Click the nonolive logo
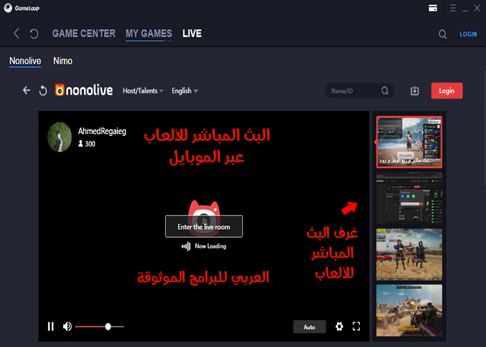This screenshot has width=486, height=347. click(x=84, y=90)
